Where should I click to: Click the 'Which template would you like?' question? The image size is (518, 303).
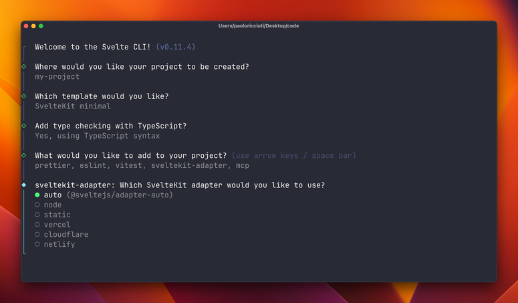[x=102, y=96]
